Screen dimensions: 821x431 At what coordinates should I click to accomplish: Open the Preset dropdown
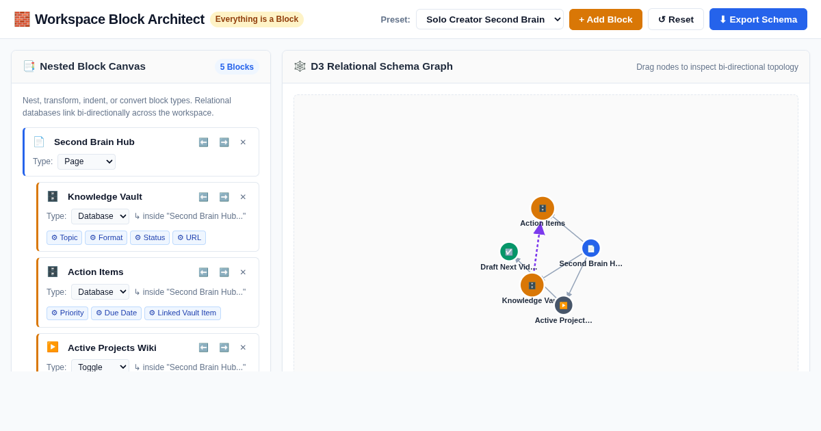[490, 19]
